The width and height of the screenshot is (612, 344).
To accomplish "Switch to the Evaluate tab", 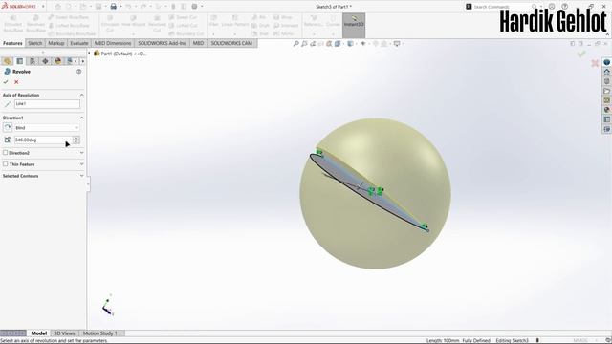I will tap(78, 43).
